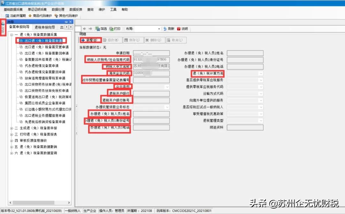Click the pin icon on the 向导 panel
The height and width of the screenshot is (214, 345).
(x=66, y=22)
